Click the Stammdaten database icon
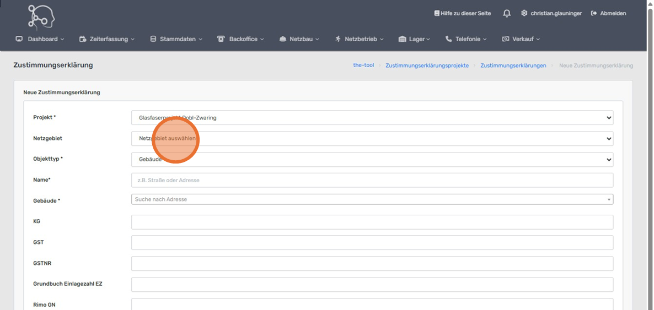The image size is (654, 310). [153, 39]
